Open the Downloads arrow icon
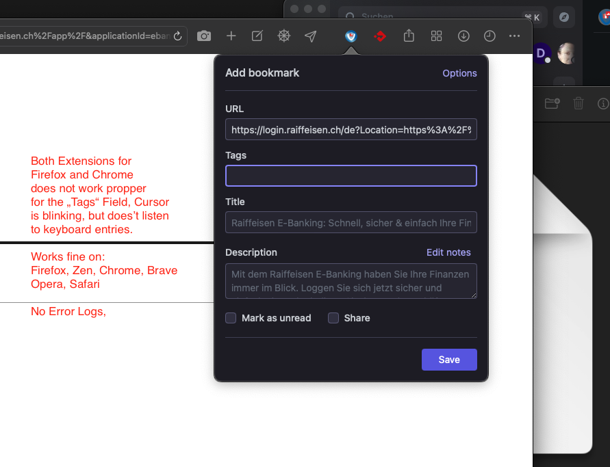610x467 pixels. click(x=463, y=36)
